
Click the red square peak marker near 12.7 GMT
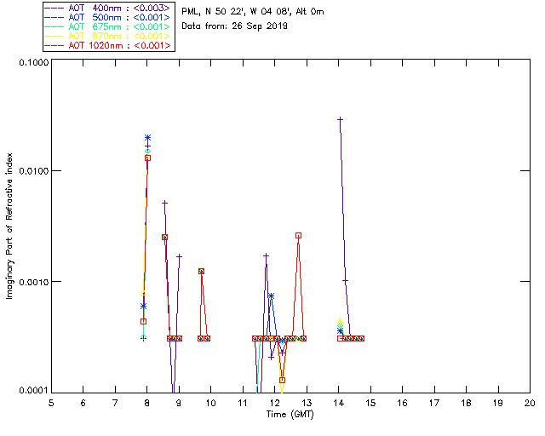298,236
